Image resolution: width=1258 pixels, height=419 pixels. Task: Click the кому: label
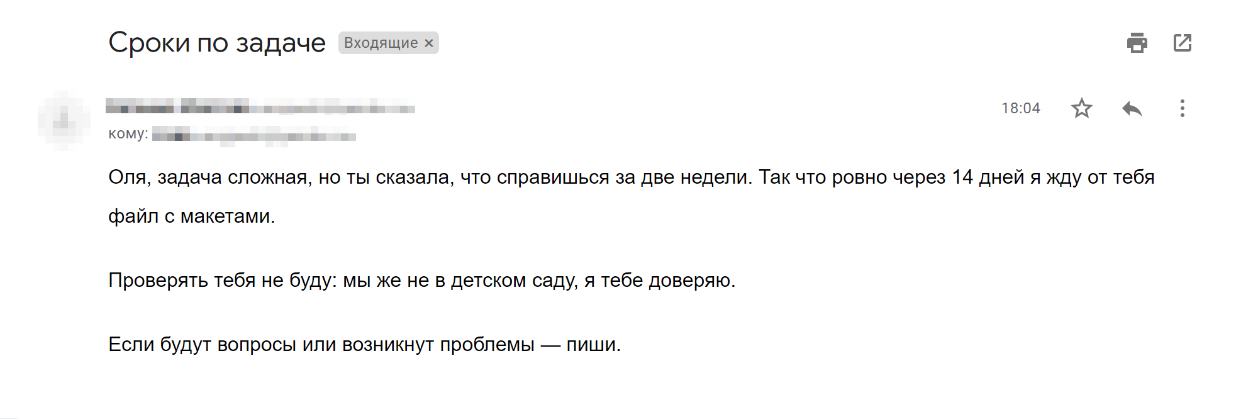click(128, 133)
